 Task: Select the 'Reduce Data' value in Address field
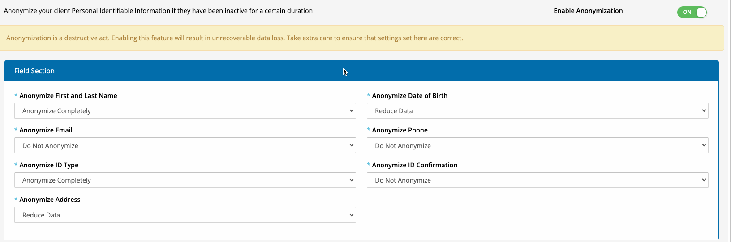pyautogui.click(x=41, y=215)
